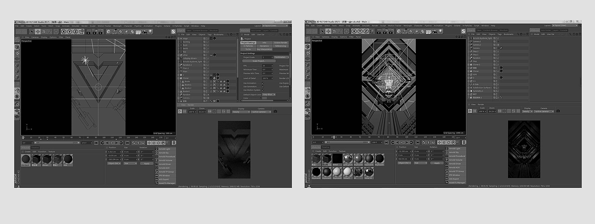This screenshot has width=595, height=224.
Task: Click the Camera object icon in left window toolbar
Action: [144, 32]
